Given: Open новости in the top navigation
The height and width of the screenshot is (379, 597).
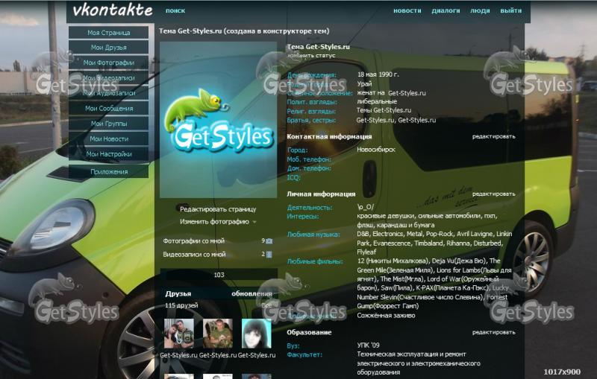Looking at the screenshot, I should tap(407, 11).
